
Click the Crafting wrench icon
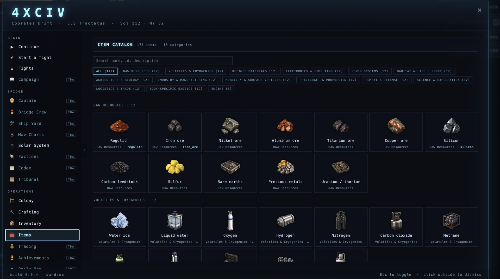(12, 212)
